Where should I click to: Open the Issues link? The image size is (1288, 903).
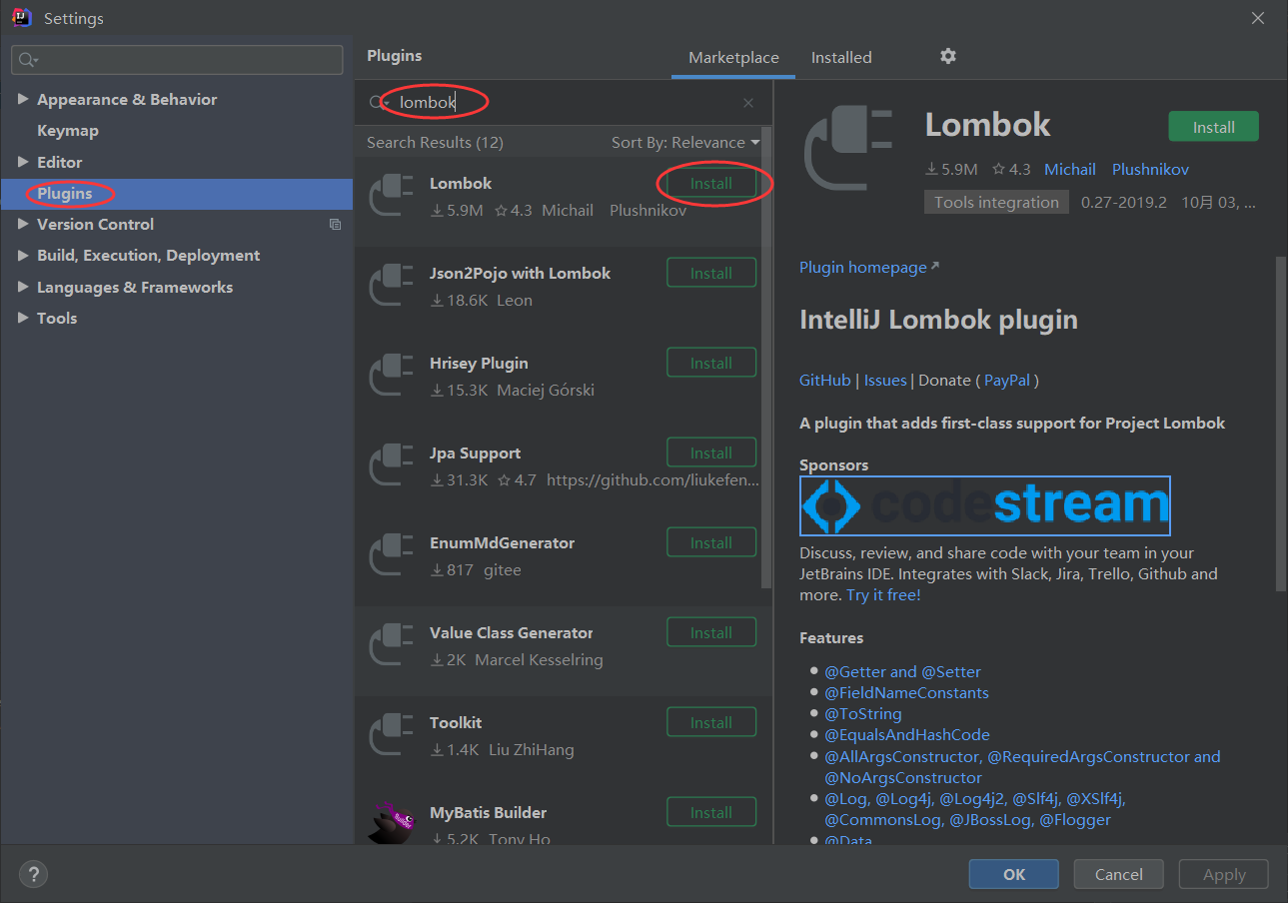pos(885,381)
